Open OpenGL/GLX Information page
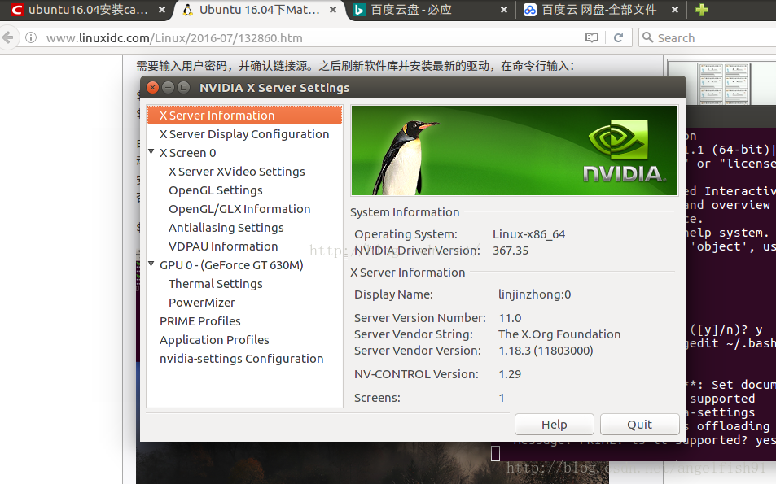Image resolution: width=776 pixels, height=484 pixels. (x=239, y=209)
